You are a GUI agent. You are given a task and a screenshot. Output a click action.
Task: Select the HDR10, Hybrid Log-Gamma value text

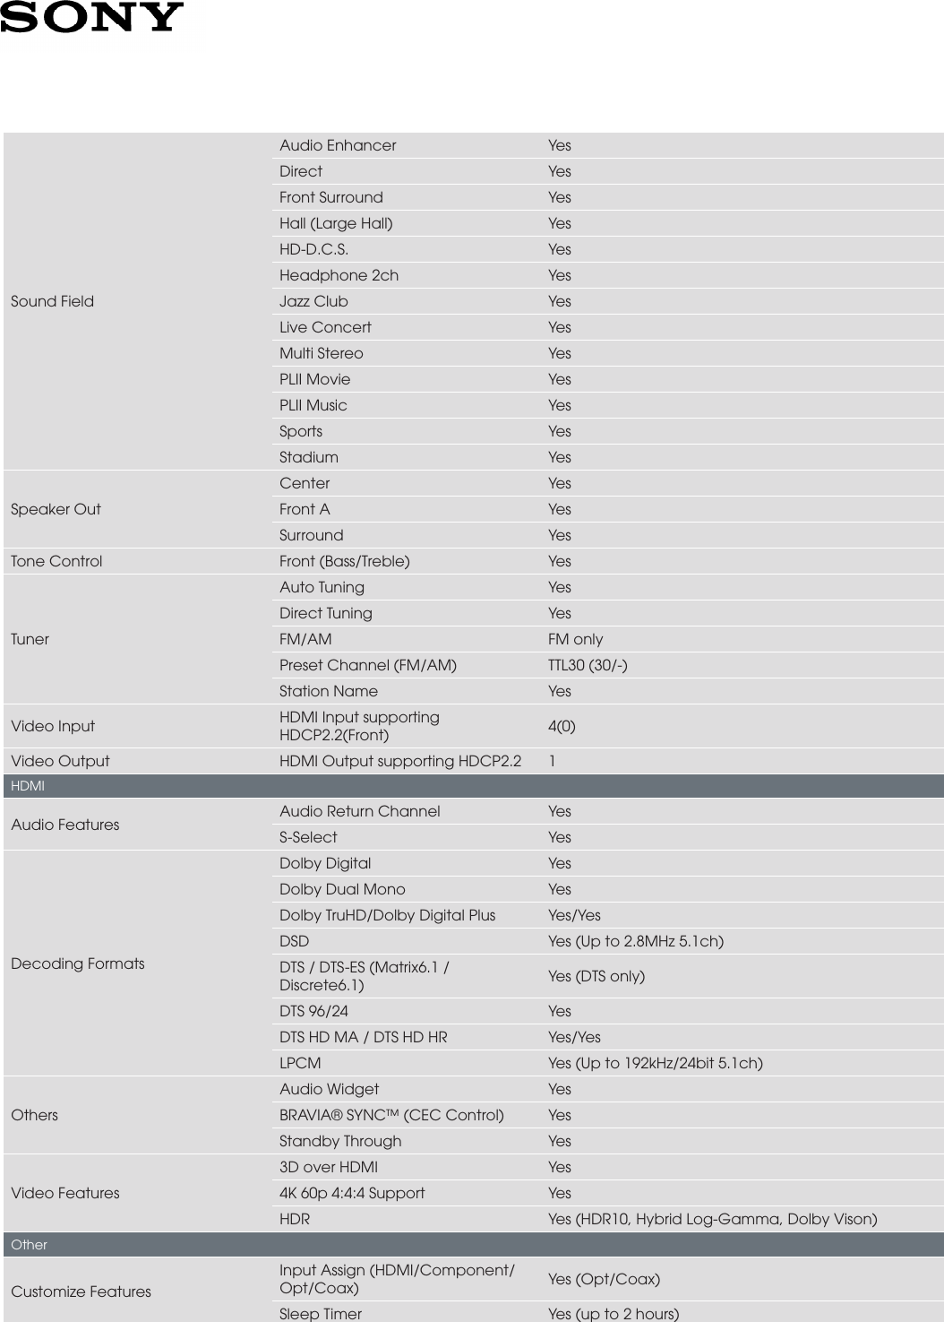pyautogui.click(x=712, y=1219)
